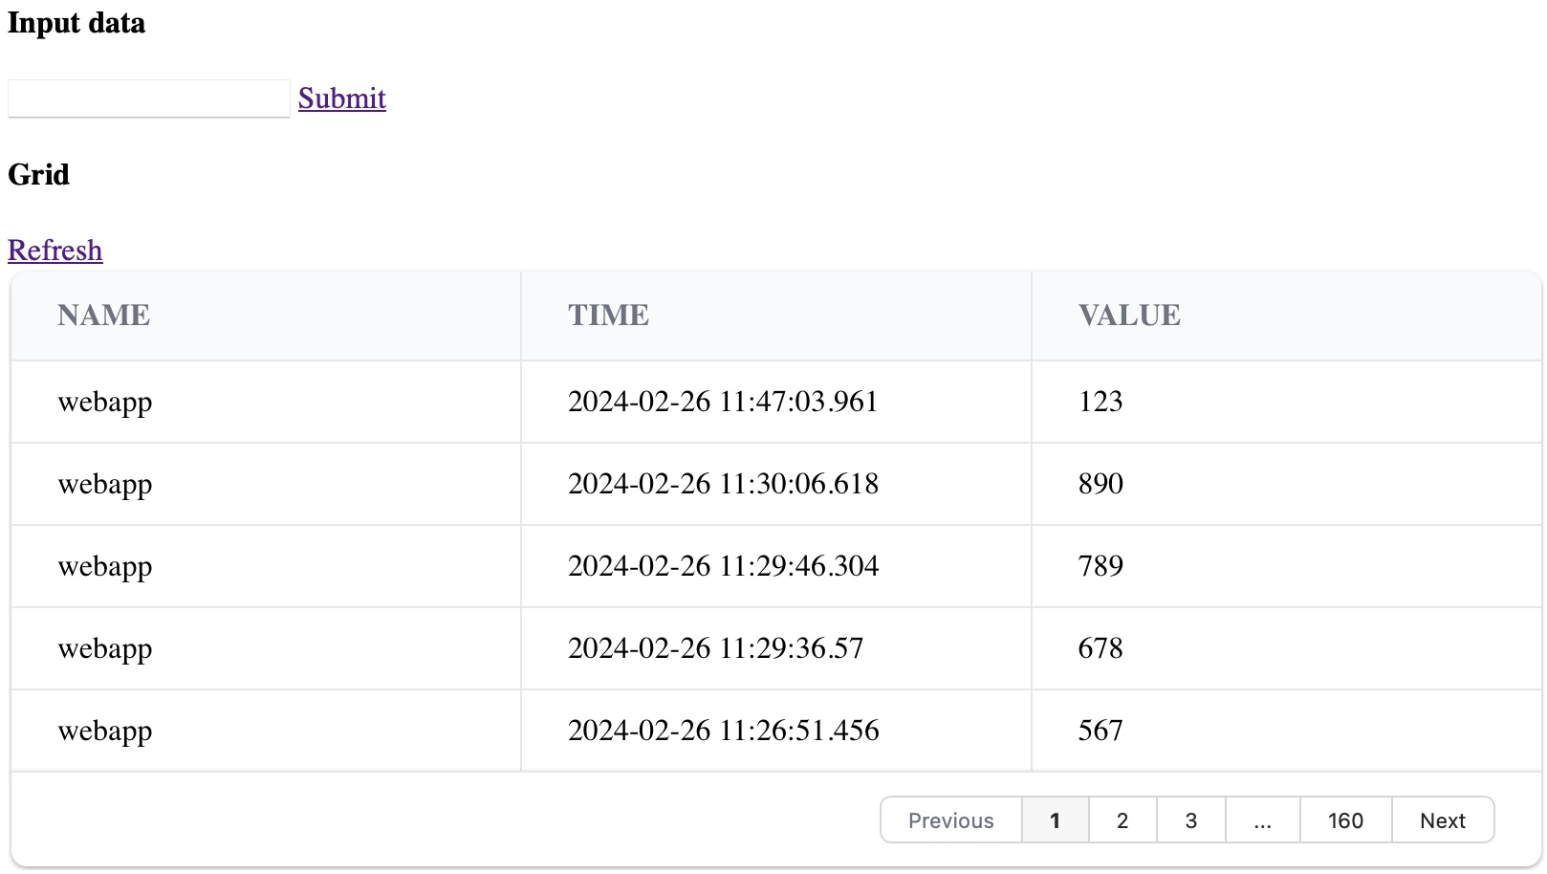Image resolution: width=1547 pixels, height=874 pixels.
Task: Jump to last page 160
Action: coord(1345,820)
